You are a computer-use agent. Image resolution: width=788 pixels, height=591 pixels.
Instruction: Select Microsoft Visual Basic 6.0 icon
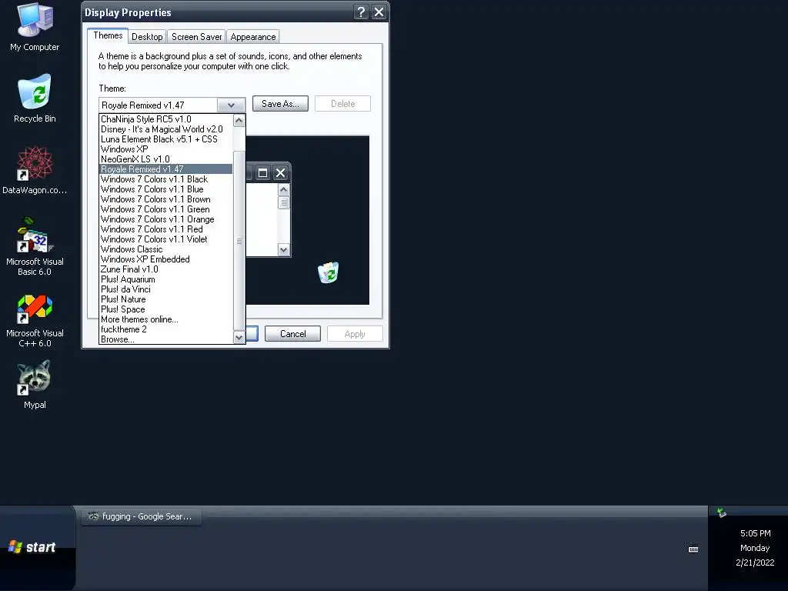coord(35,246)
